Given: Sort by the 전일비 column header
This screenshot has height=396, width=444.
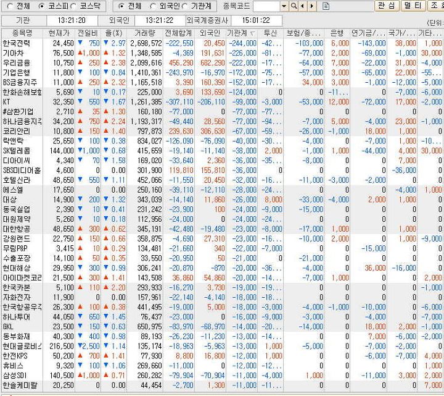Looking at the screenshot, I should 88,33.
